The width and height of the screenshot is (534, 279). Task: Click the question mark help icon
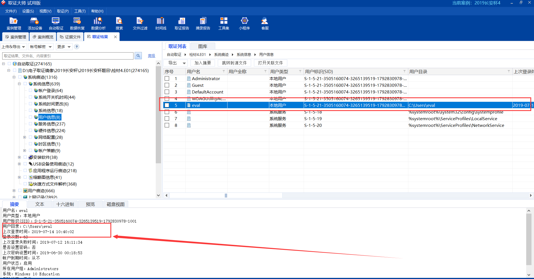(77, 47)
